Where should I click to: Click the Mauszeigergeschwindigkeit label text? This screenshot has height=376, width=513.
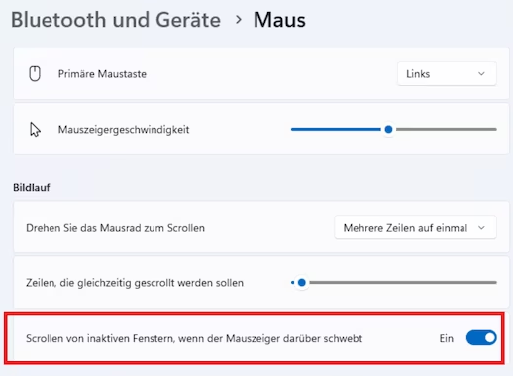coord(124,130)
